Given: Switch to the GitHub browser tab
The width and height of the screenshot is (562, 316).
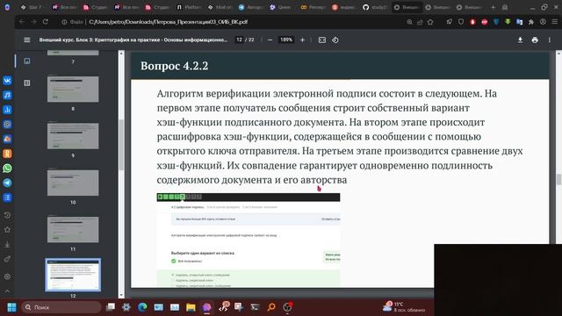Looking at the screenshot, I should coord(375,7).
